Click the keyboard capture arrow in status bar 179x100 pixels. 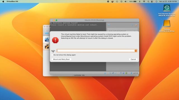131,73
